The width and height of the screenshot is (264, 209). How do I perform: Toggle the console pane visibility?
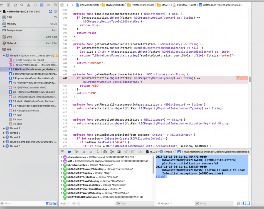tap(248, 203)
